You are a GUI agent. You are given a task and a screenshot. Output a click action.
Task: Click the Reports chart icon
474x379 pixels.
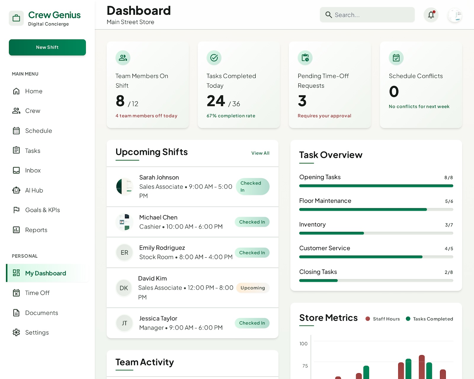point(16,230)
